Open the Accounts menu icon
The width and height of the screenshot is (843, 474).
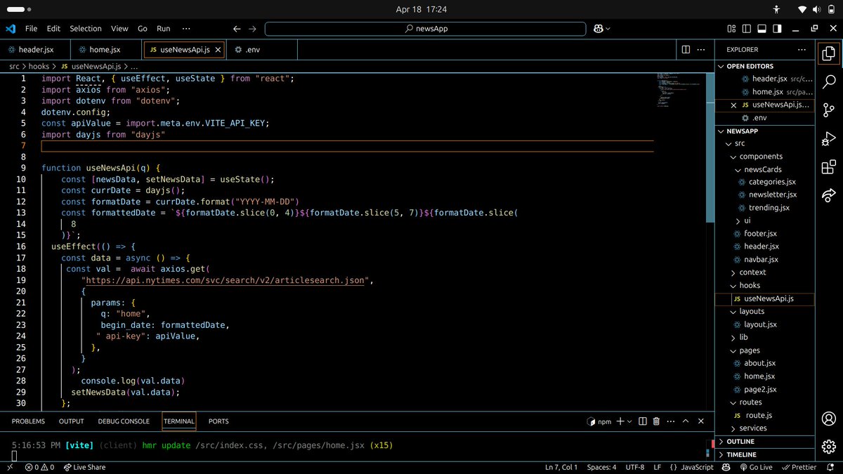click(829, 419)
